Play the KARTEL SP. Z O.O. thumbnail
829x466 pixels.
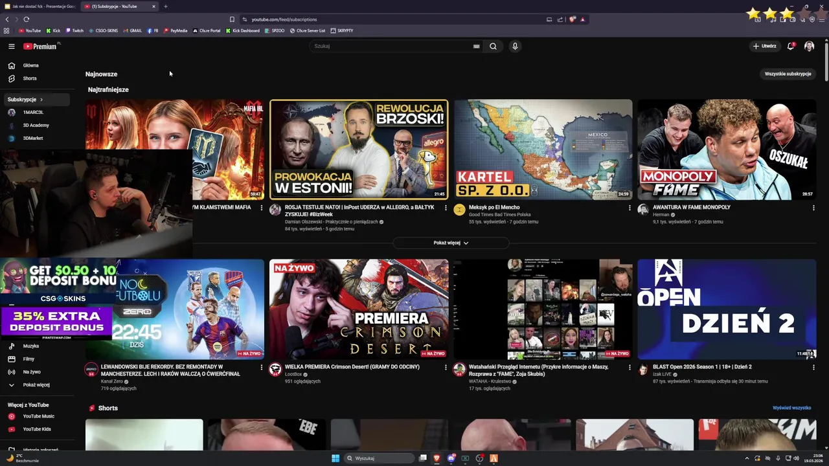coord(543,149)
